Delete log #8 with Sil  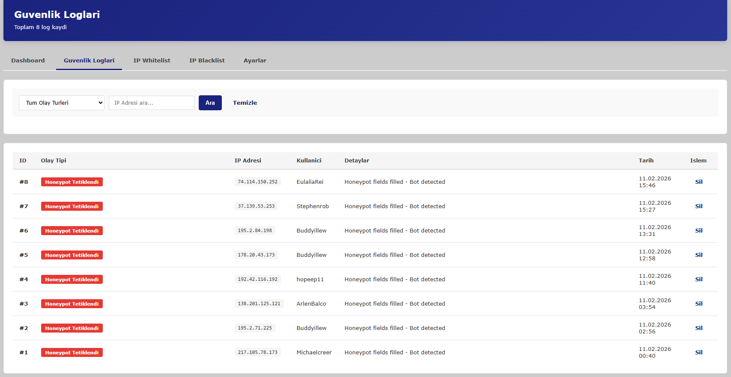[698, 182]
